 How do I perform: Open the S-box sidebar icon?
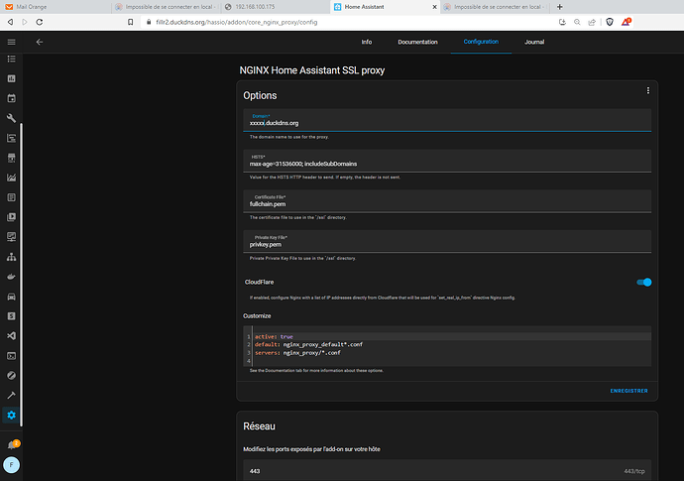(x=11, y=316)
